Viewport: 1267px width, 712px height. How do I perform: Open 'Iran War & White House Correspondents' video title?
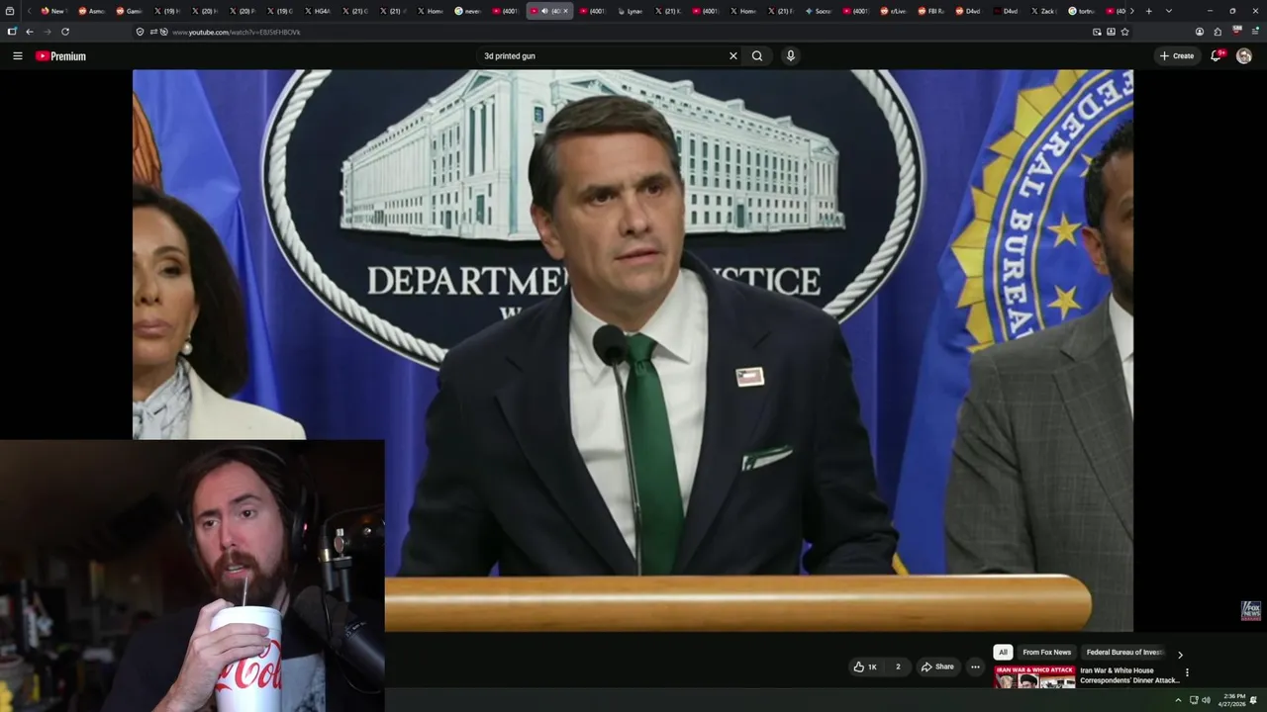1129,675
